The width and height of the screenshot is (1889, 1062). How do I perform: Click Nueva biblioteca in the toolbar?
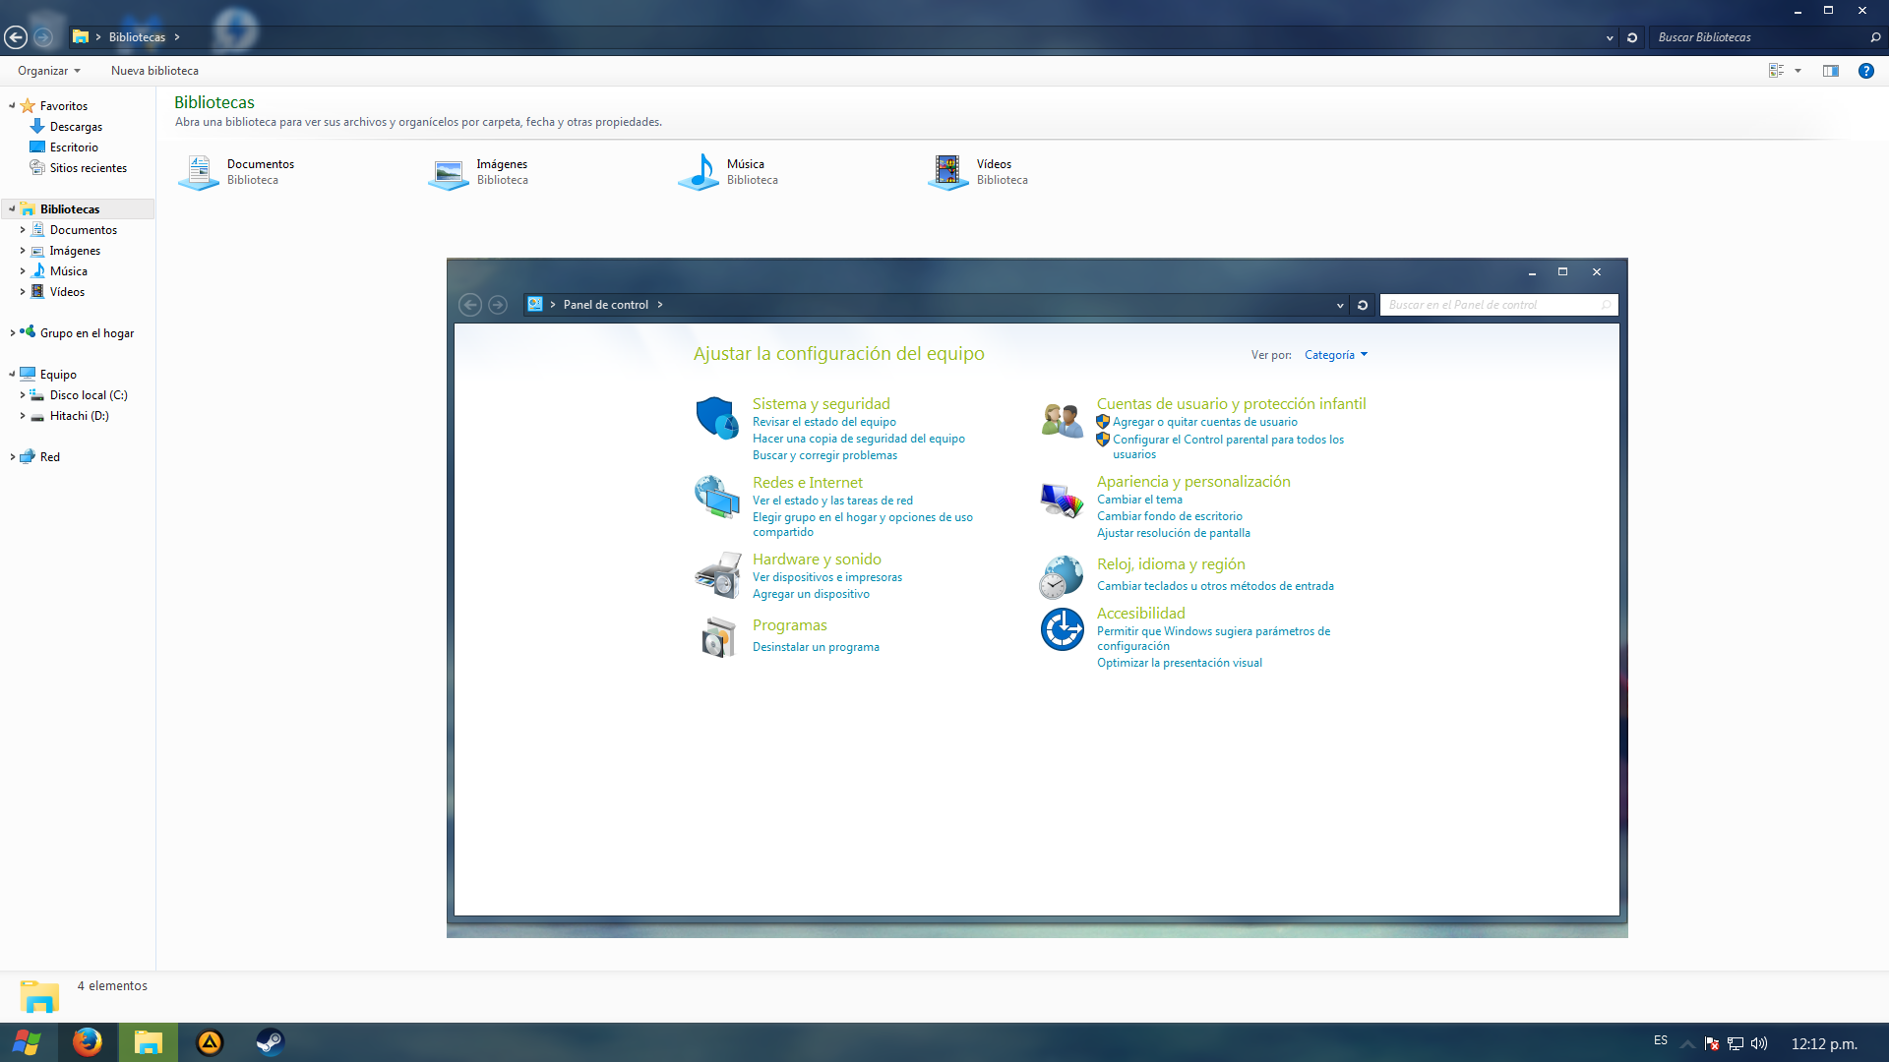click(153, 70)
